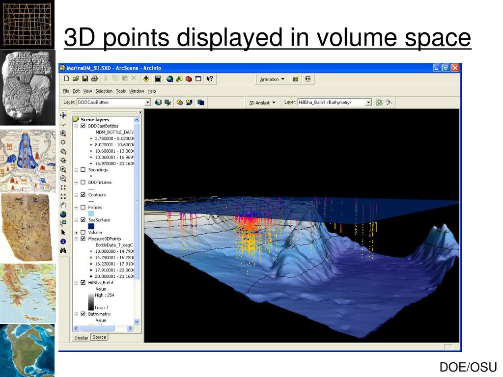Hide the Contours layer
Image resolution: width=503 pixels, height=377 pixels.
coord(83,195)
